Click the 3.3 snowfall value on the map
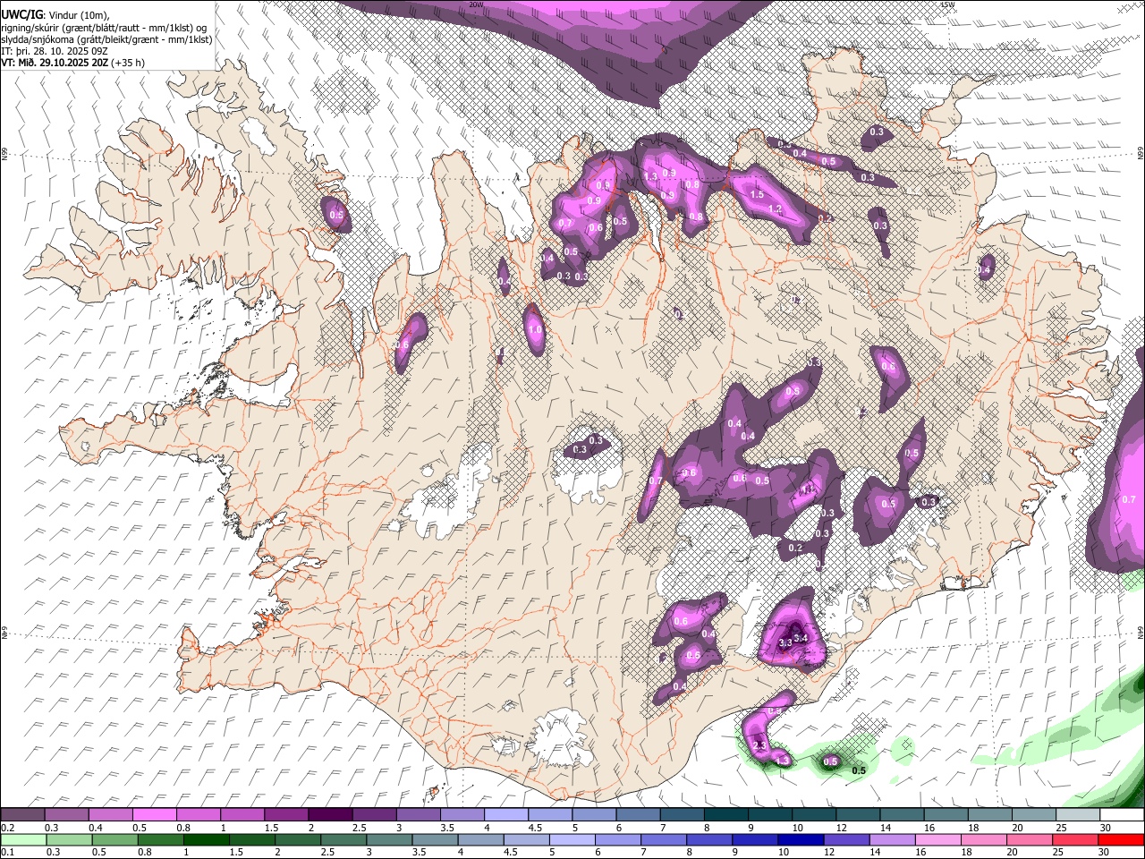The height and width of the screenshot is (859, 1145). [785, 643]
